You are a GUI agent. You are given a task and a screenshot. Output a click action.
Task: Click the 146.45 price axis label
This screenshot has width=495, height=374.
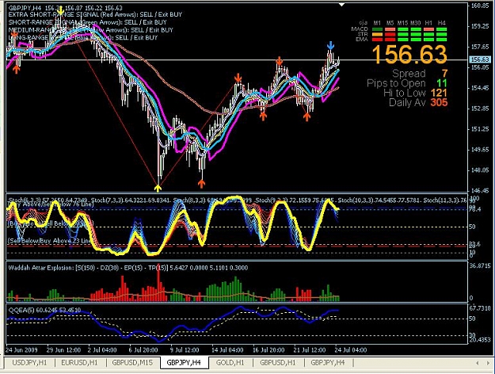click(x=480, y=191)
